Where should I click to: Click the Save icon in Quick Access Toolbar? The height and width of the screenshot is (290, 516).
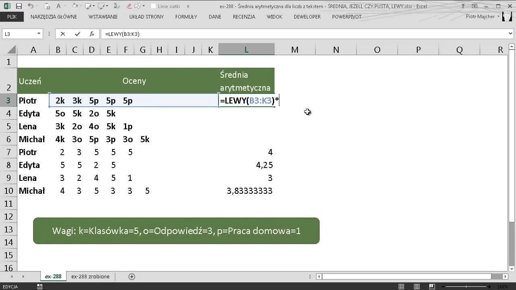point(19,6)
